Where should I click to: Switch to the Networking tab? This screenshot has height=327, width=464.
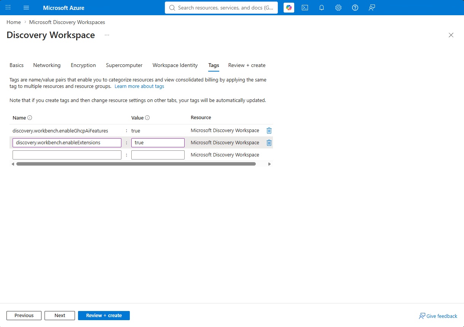pyautogui.click(x=47, y=65)
